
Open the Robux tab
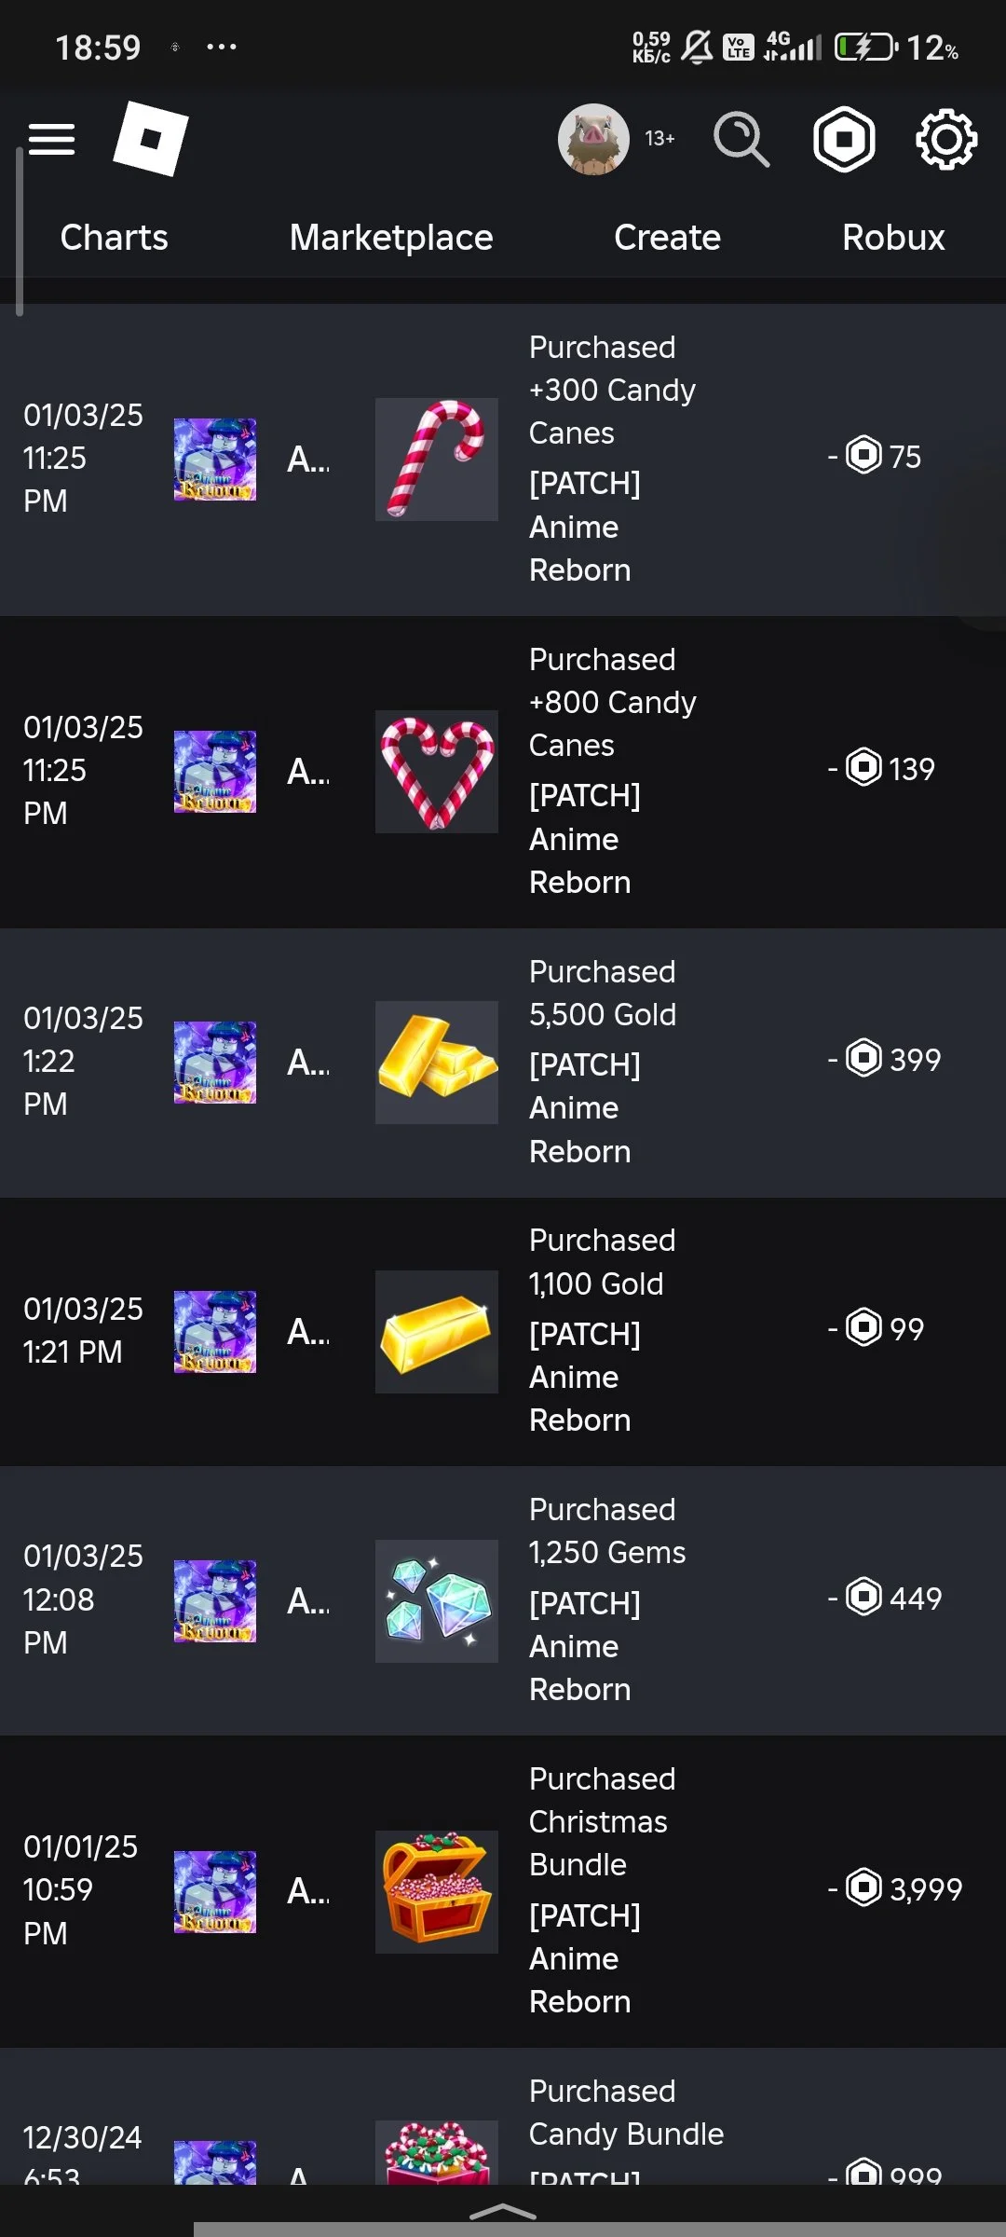tap(893, 238)
